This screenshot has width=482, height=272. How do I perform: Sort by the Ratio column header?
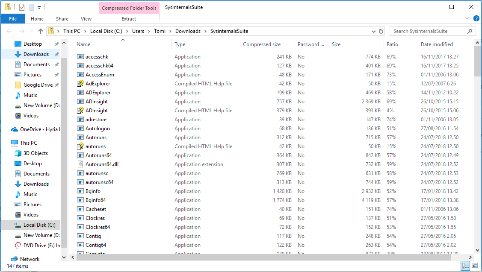(401, 44)
